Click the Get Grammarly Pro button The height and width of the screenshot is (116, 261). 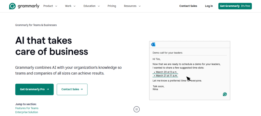(x=34, y=89)
